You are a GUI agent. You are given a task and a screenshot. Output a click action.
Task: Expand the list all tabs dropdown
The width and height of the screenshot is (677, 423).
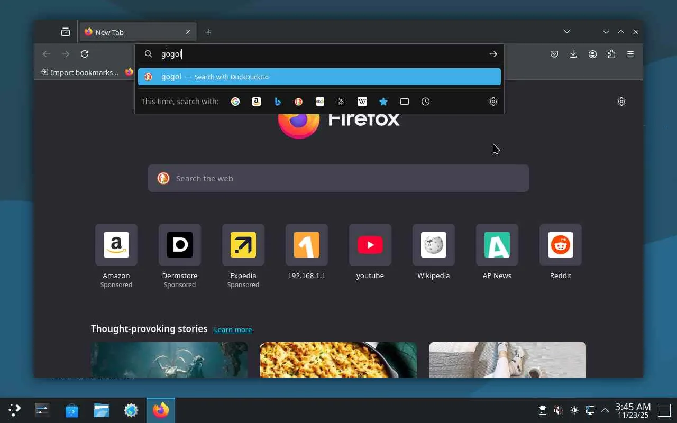point(567,32)
